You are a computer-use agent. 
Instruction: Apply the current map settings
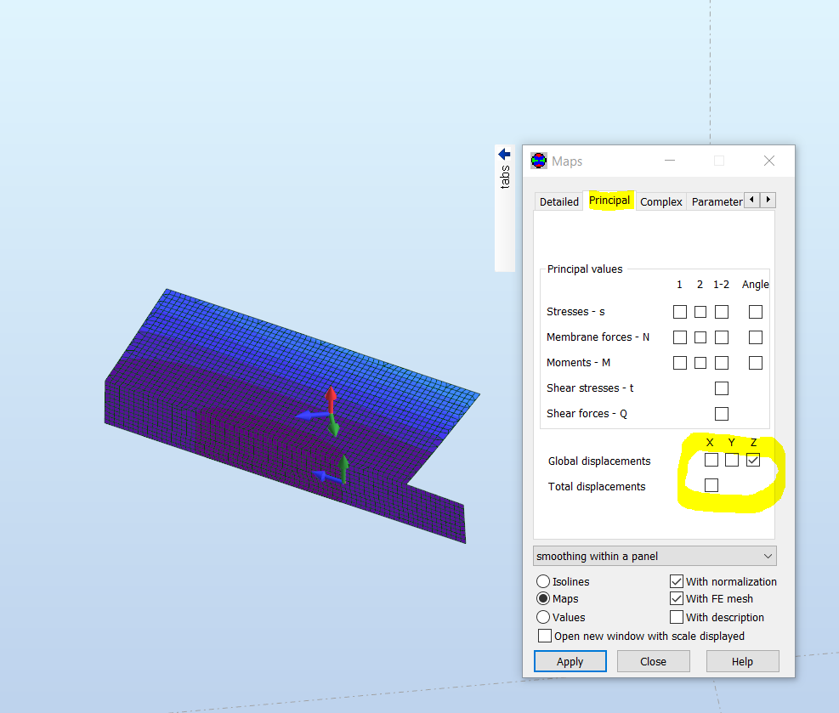click(570, 661)
